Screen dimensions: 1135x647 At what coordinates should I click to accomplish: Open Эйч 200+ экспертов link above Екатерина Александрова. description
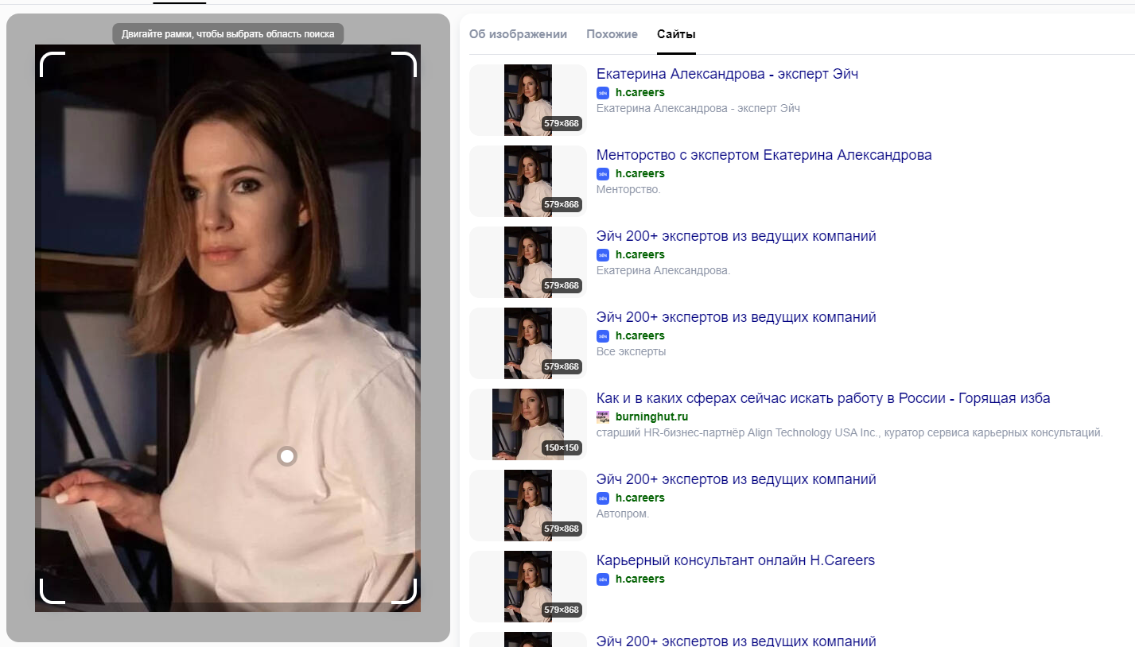[x=736, y=236]
